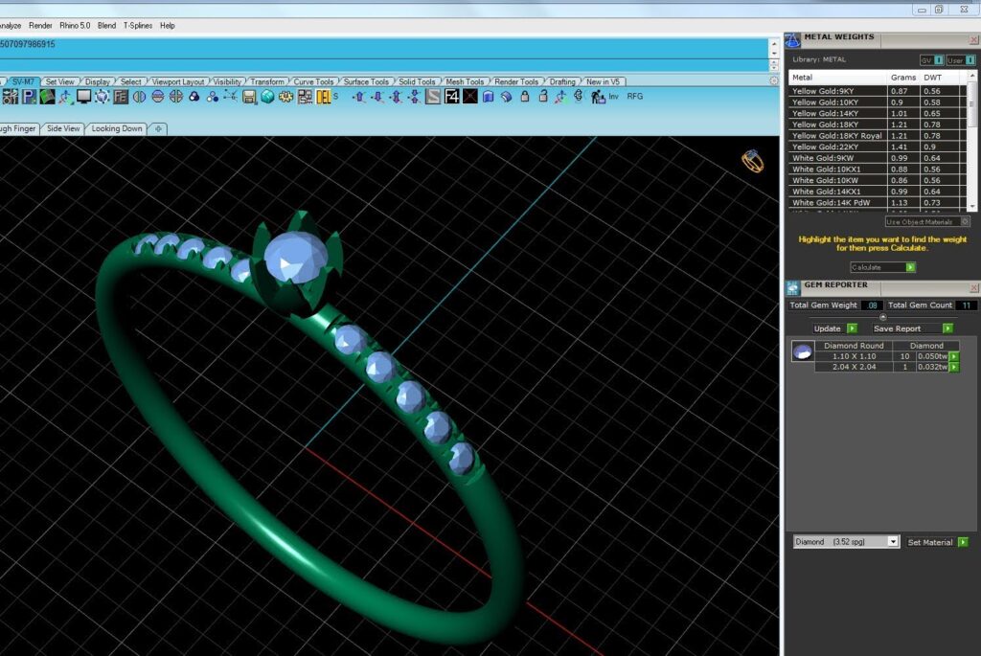Click the metal list scroll up arrow
Viewport: 981px width, 656px height.
(971, 75)
